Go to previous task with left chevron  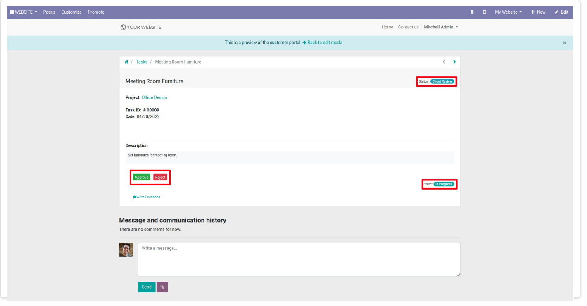[x=444, y=62]
